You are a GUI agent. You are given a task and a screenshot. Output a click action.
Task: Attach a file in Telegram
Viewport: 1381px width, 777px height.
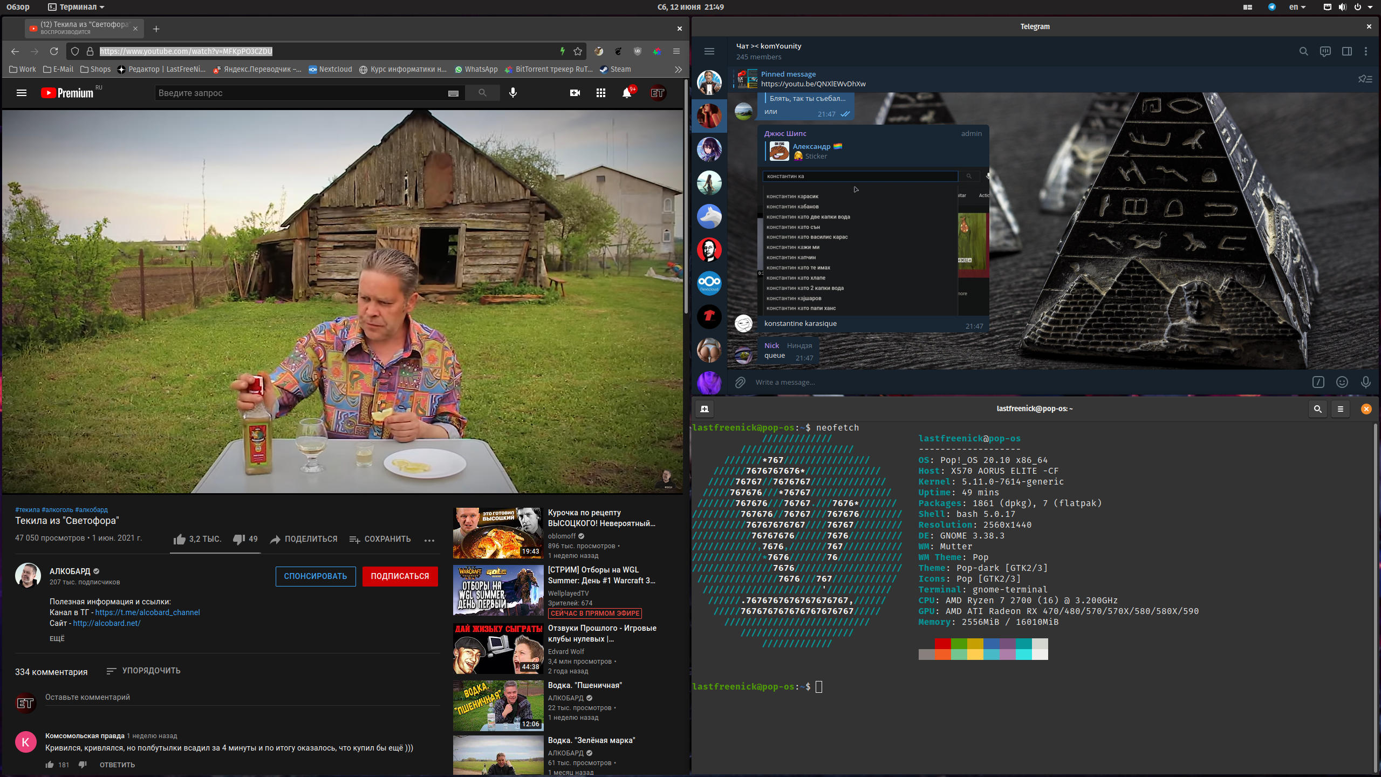tap(740, 382)
